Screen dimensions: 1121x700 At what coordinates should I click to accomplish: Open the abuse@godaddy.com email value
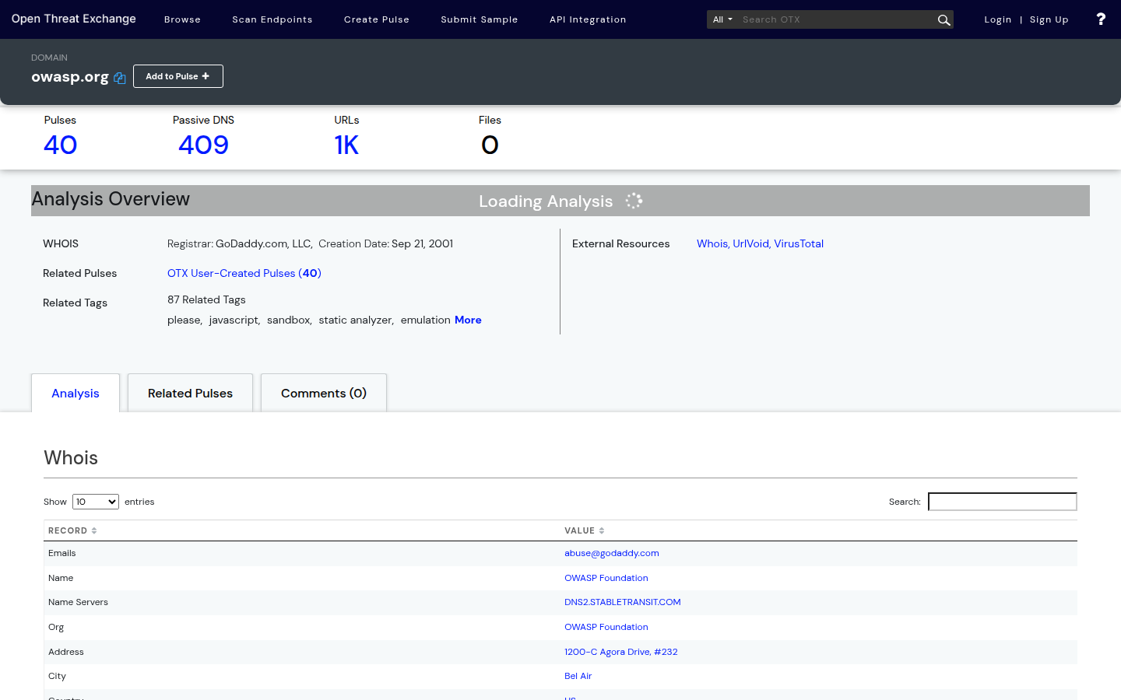[612, 553]
